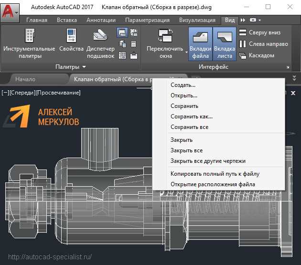301x265 pixels.
Task: Open the Интерфейс panel dialog launcher arrow
Action: pos(288,67)
